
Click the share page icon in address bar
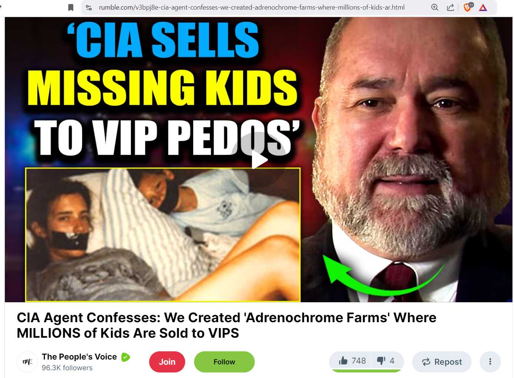450,7
